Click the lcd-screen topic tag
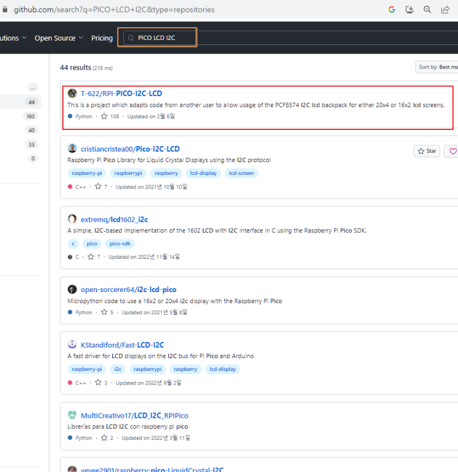The image size is (458, 472). pos(241,173)
